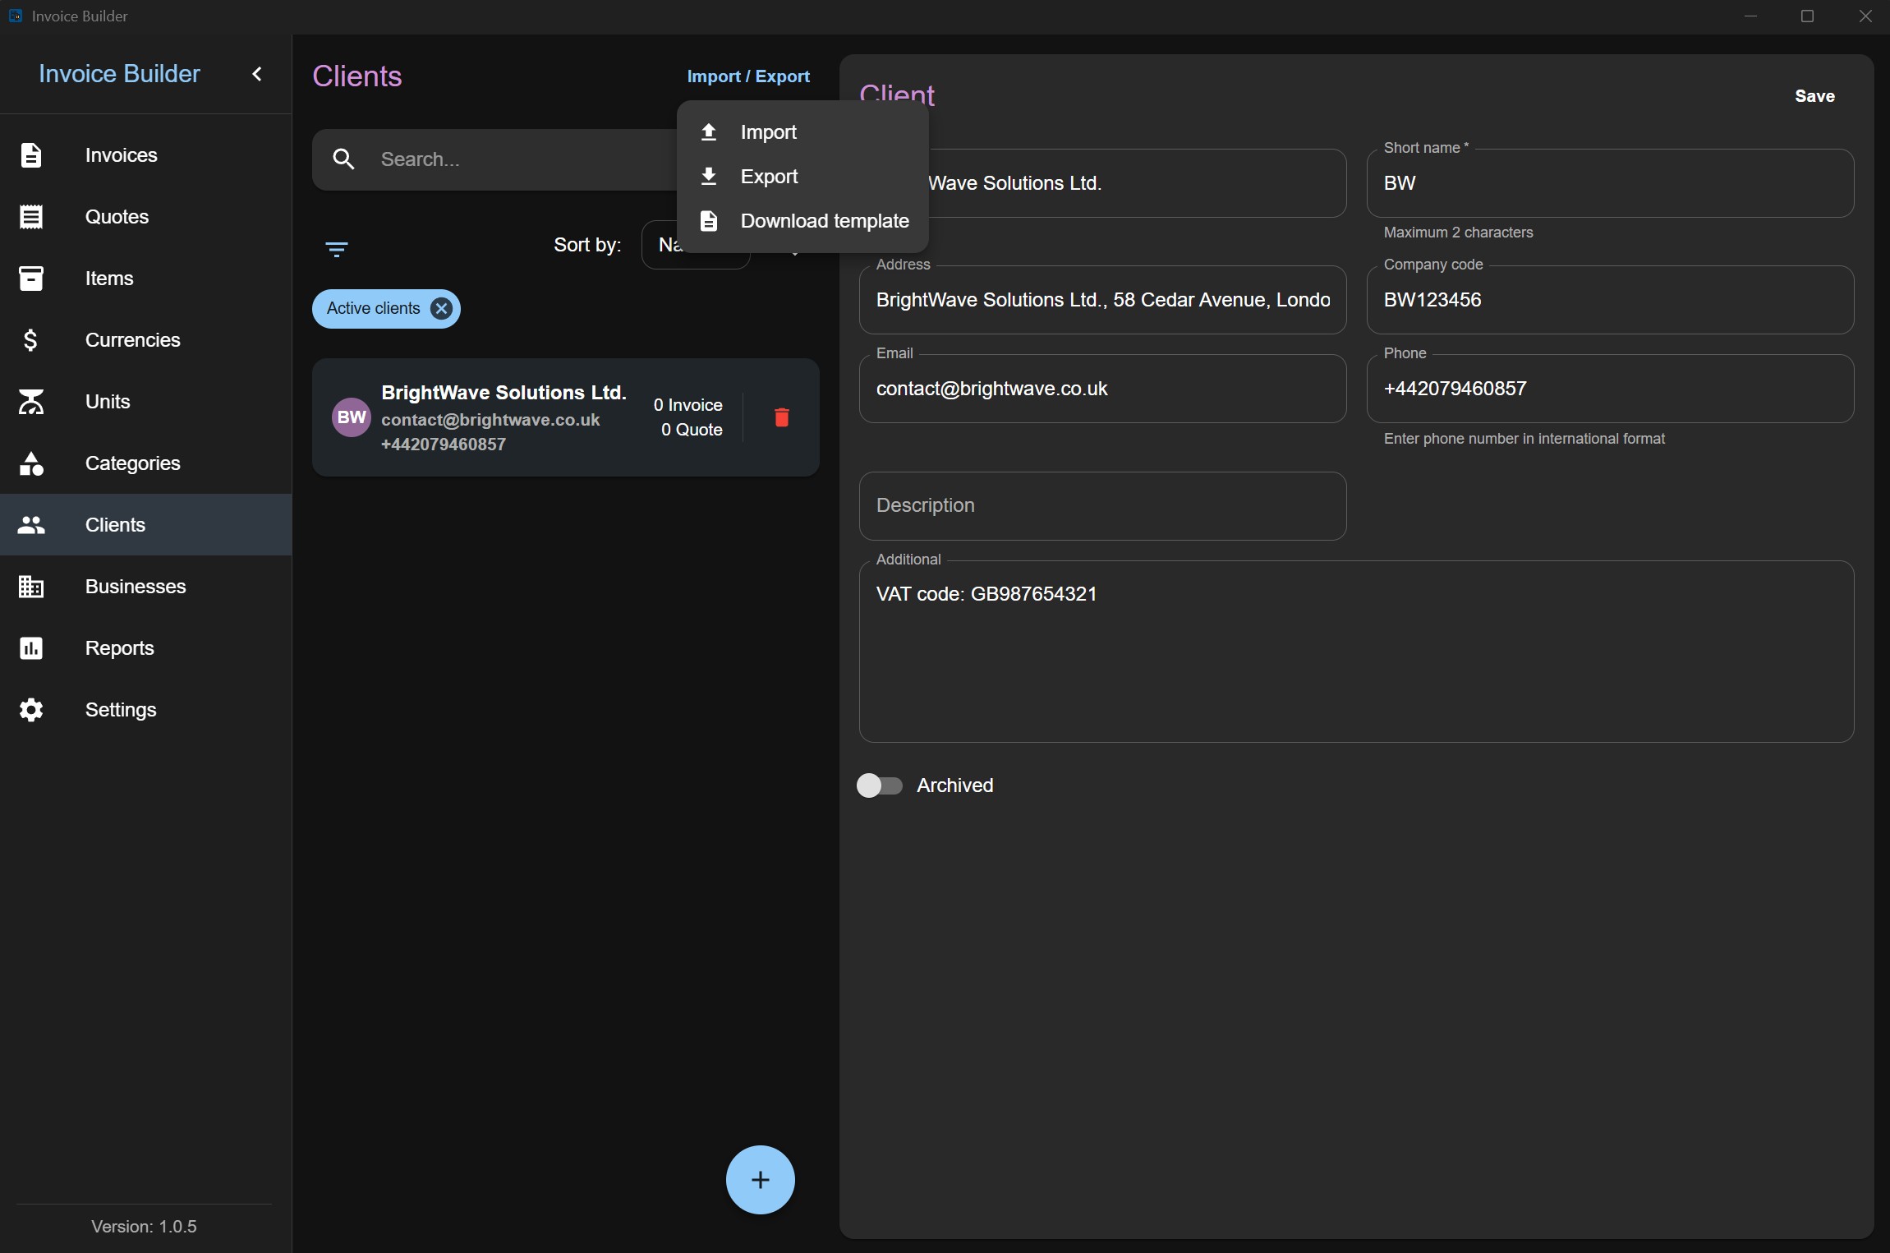Open the Sort by dropdown
Viewport: 1890px width, 1253px height.
[x=695, y=245]
